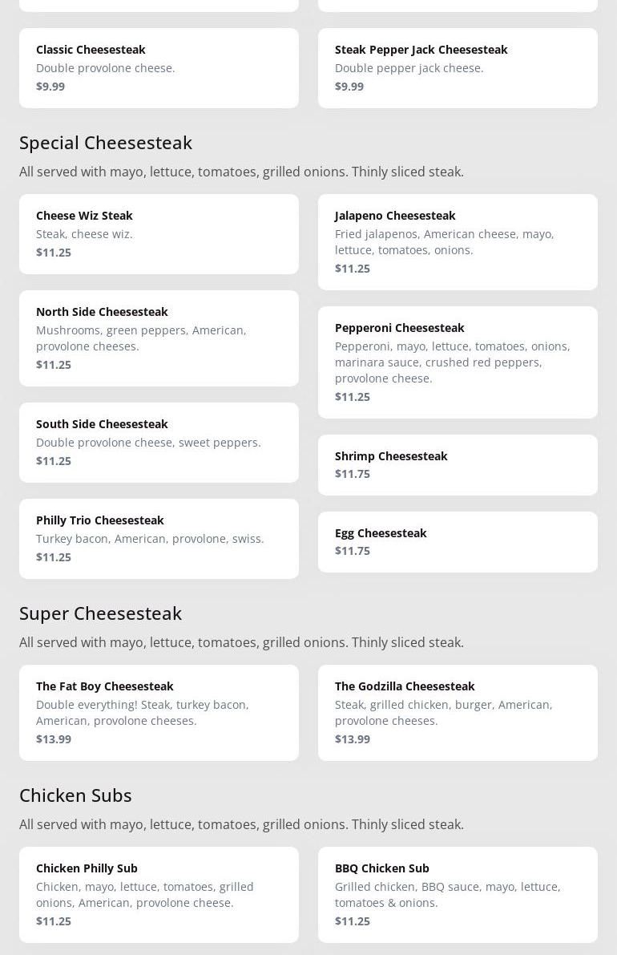
Task: Choose the Philly Trio Cheesesteak
Action: tap(159, 538)
